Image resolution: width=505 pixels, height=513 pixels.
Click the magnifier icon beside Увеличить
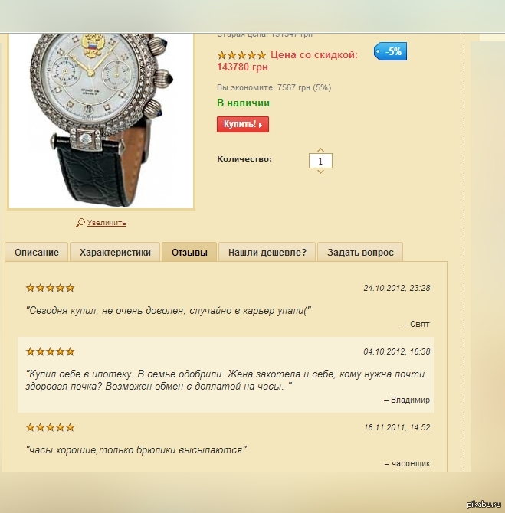tap(80, 223)
